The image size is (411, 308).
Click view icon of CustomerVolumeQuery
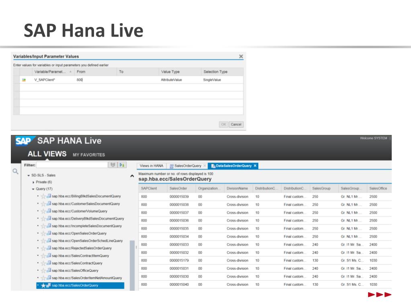tap(49, 211)
